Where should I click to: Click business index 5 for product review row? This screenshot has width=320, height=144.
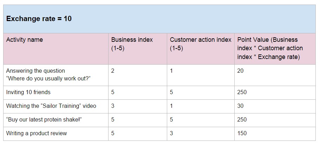point(138,133)
